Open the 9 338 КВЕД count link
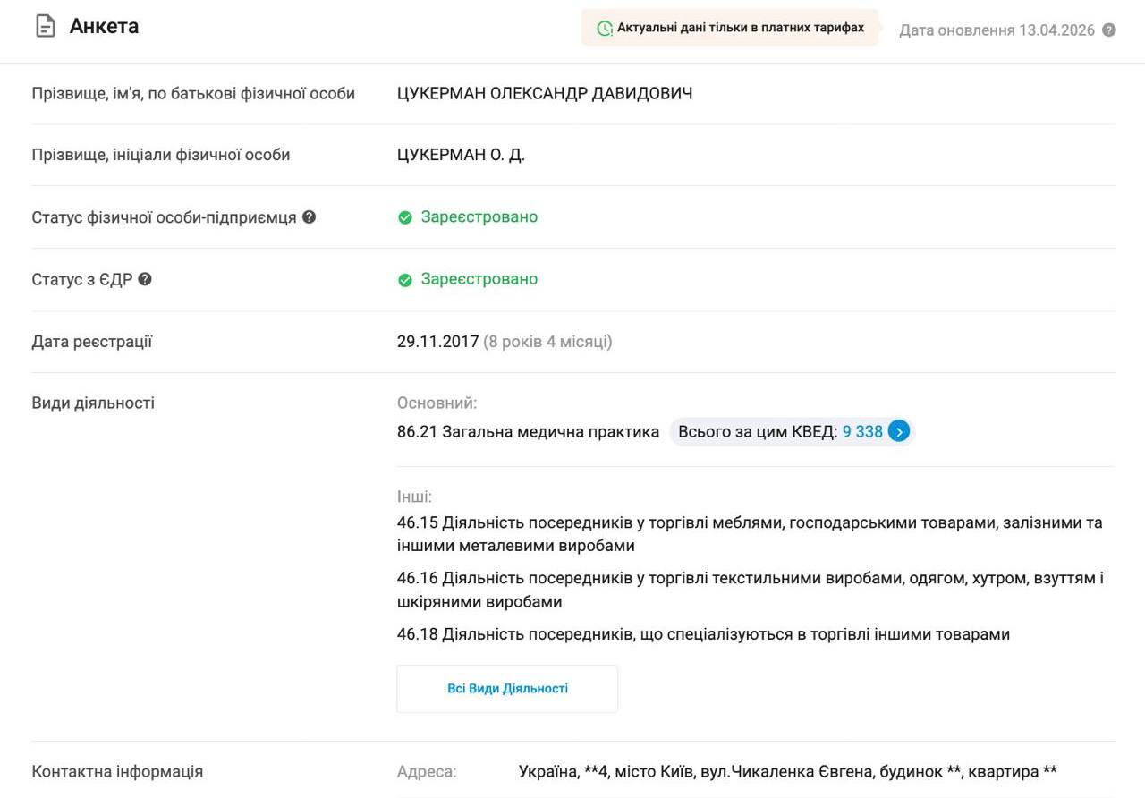The width and height of the screenshot is (1145, 798). [x=862, y=432]
